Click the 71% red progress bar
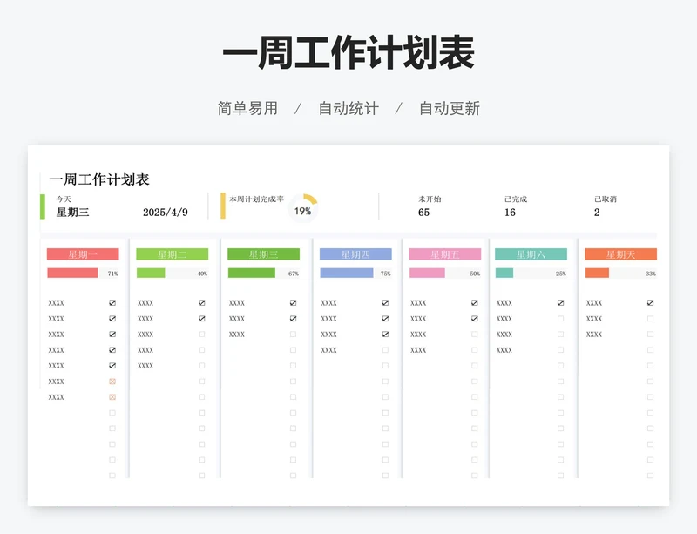The width and height of the screenshot is (697, 534). click(72, 273)
